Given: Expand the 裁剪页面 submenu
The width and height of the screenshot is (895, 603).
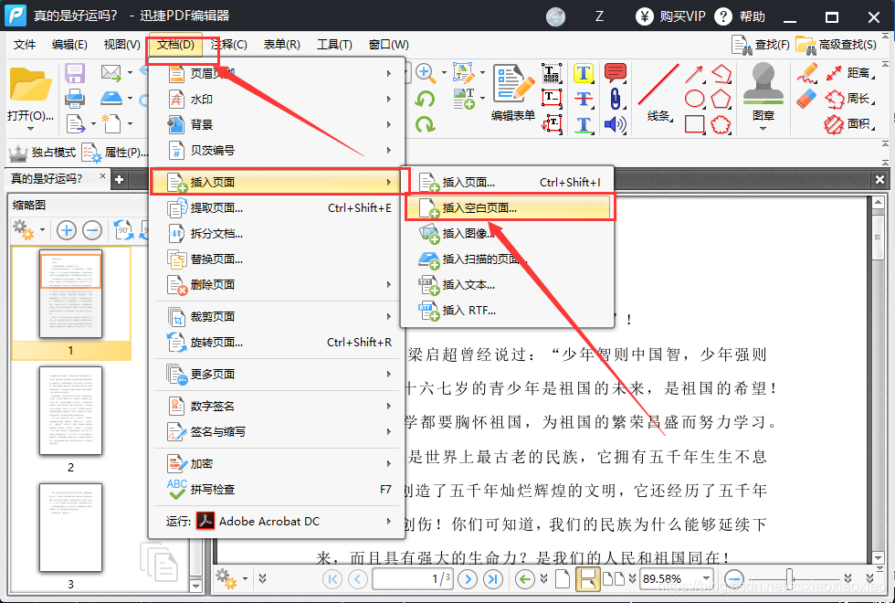Looking at the screenshot, I should pyautogui.click(x=277, y=316).
